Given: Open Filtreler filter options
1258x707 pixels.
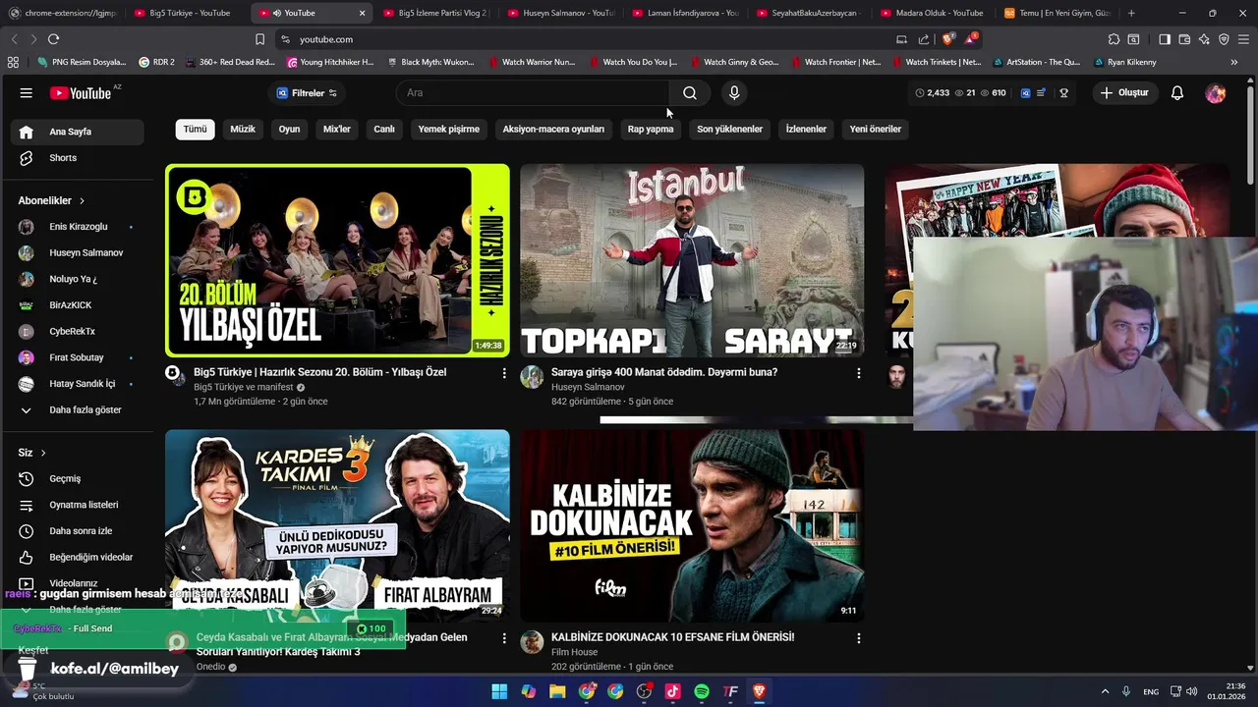Looking at the screenshot, I should click(x=307, y=93).
